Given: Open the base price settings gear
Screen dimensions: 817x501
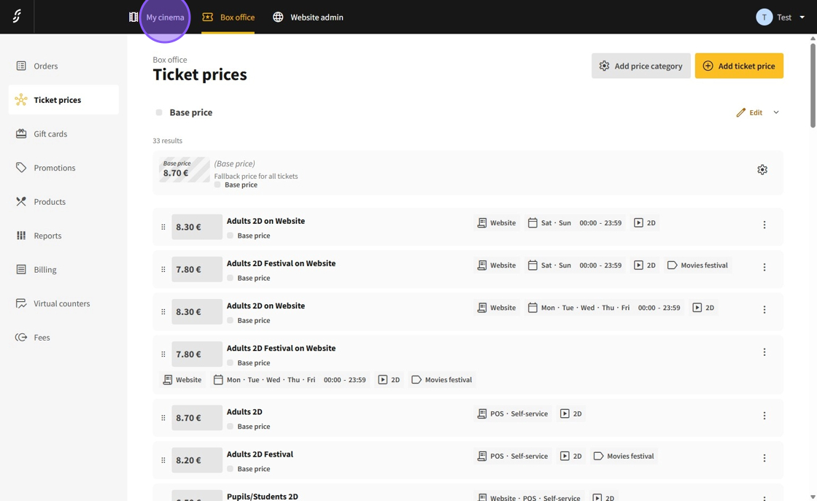Looking at the screenshot, I should tap(762, 170).
